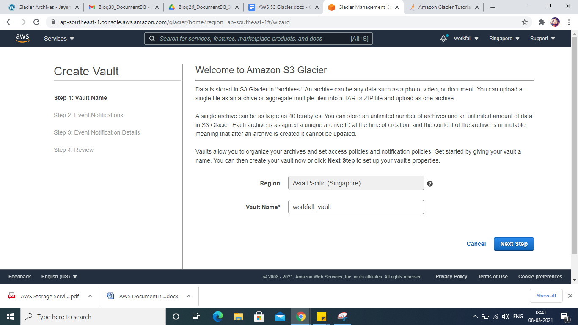The width and height of the screenshot is (578, 325).
Task: Click the AWS logo home icon
Action: [22, 38]
